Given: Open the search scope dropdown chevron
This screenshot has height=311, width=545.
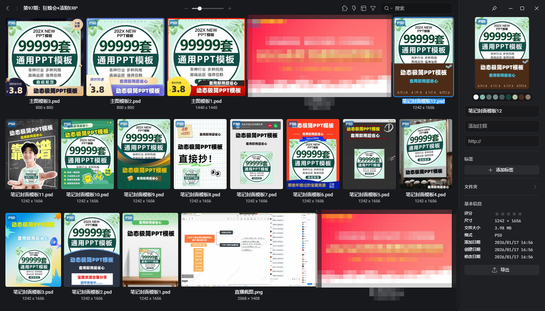Looking at the screenshot, I should pyautogui.click(x=391, y=8).
